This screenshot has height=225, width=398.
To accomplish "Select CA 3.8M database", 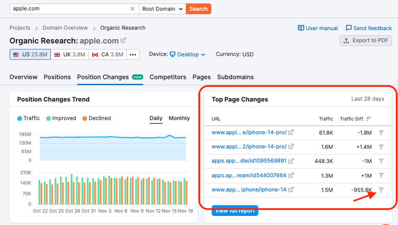I will click(108, 55).
